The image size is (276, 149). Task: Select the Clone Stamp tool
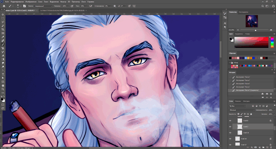coord(3,48)
